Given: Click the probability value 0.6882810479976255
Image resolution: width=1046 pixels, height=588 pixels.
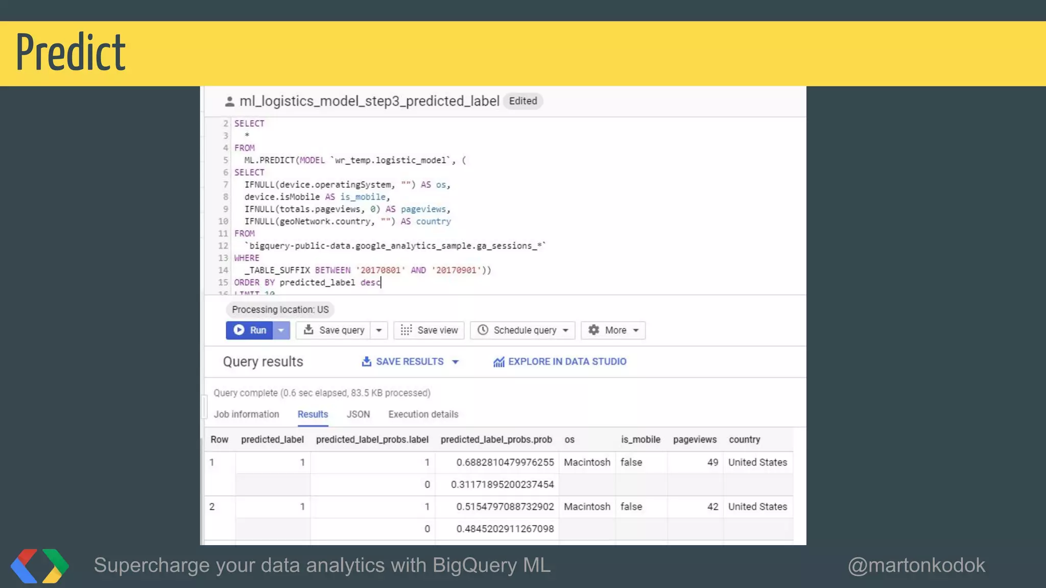Looking at the screenshot, I should pyautogui.click(x=505, y=462).
